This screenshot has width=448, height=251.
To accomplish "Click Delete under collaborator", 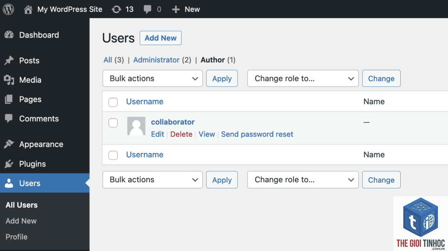I will coord(181,134).
